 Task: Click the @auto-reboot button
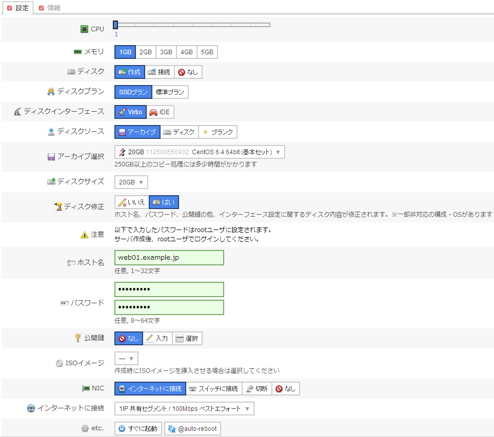point(192,429)
